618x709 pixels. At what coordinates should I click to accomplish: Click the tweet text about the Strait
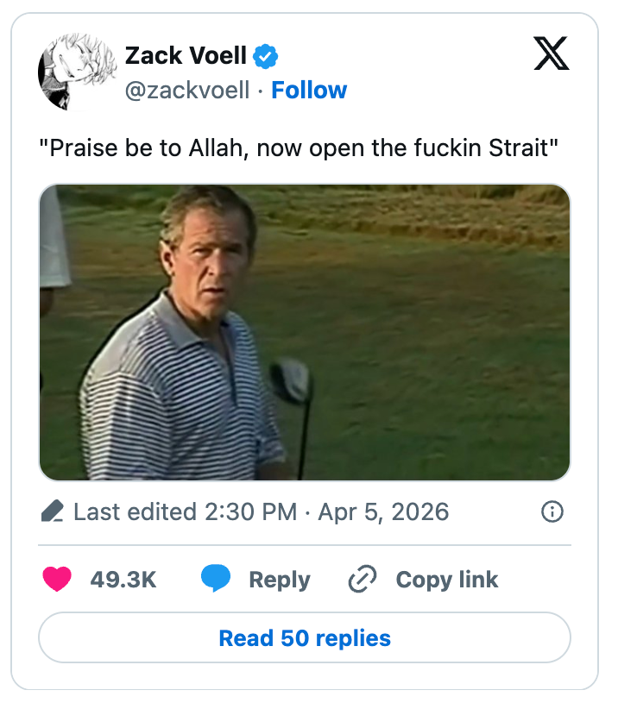(x=300, y=147)
